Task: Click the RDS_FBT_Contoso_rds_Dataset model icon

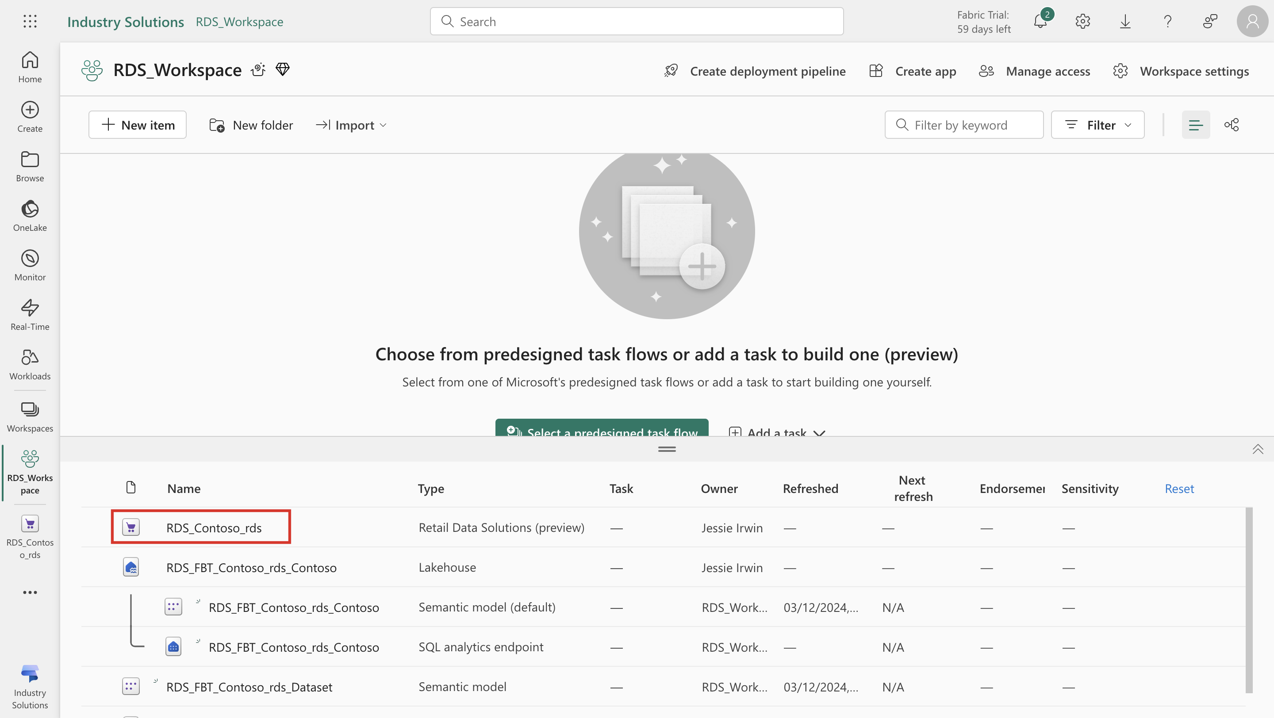Action: tap(131, 686)
